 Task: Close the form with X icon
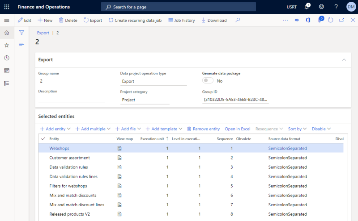tap(353, 20)
